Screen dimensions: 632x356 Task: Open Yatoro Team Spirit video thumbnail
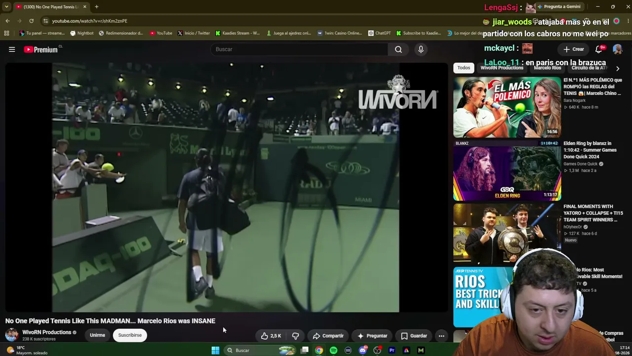[x=507, y=234]
